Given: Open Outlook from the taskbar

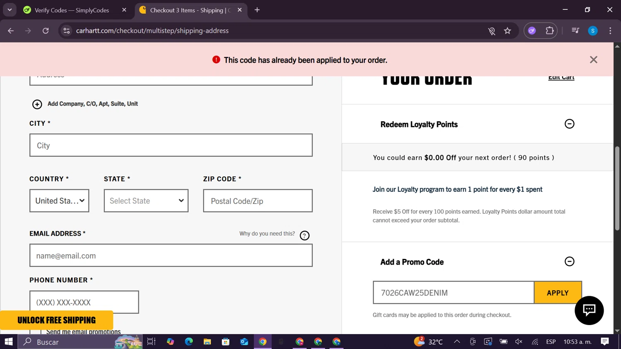Looking at the screenshot, I should 244,342.
